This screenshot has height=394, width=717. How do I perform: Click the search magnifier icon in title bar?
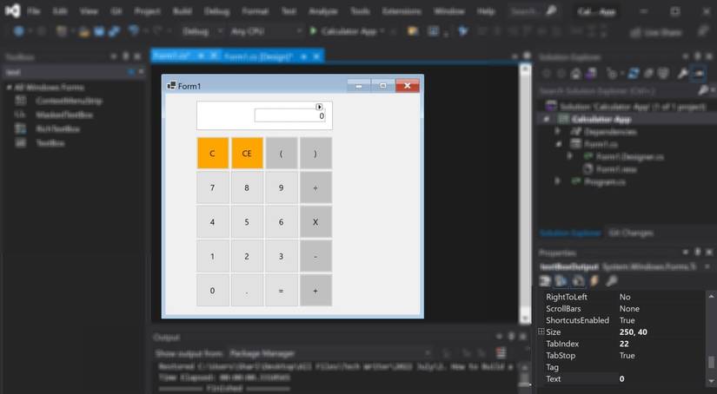552,10
